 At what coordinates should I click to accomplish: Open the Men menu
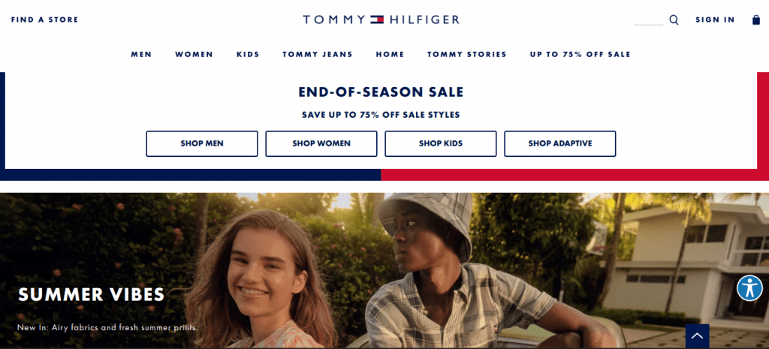[x=141, y=54]
